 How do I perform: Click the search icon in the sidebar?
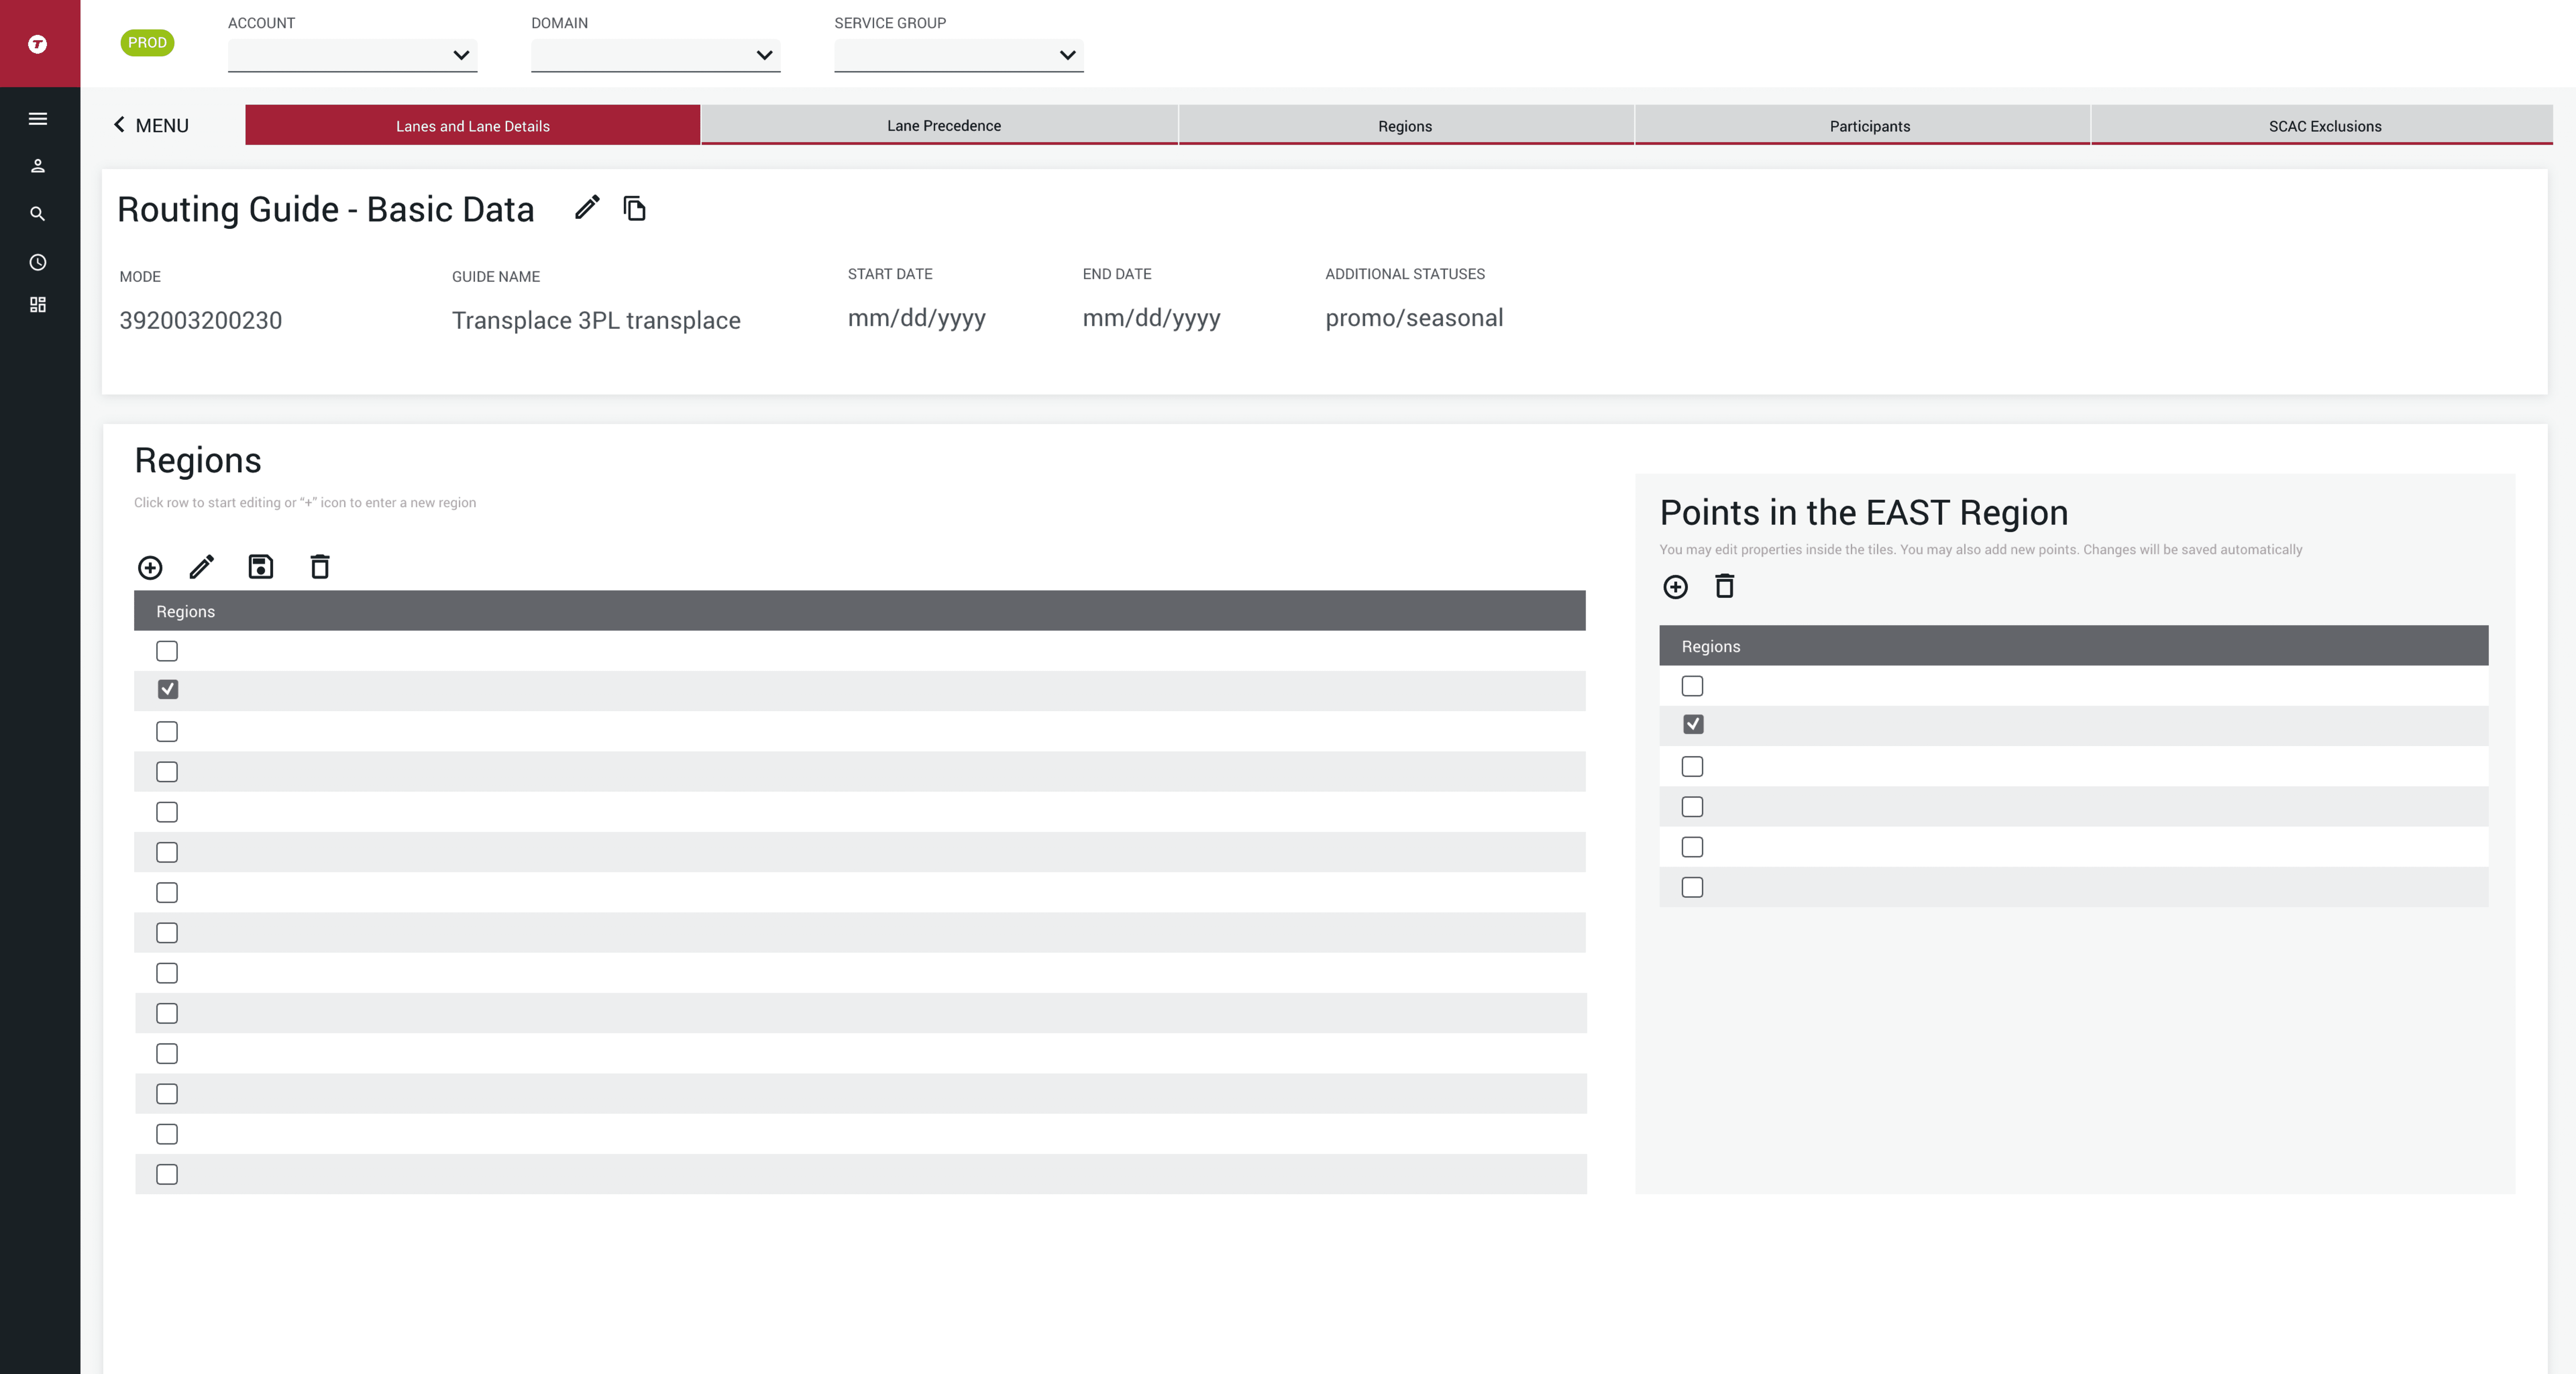click(38, 214)
